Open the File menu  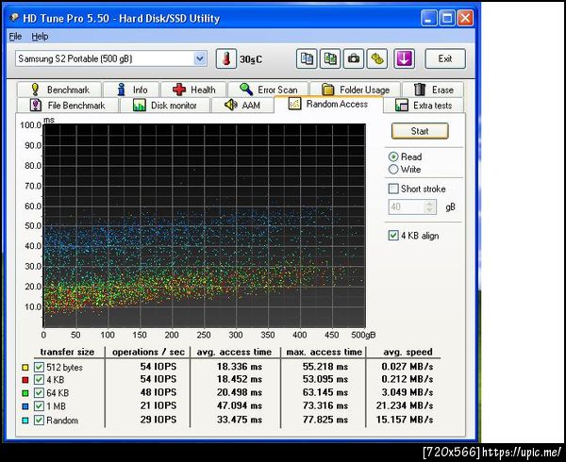coord(15,37)
